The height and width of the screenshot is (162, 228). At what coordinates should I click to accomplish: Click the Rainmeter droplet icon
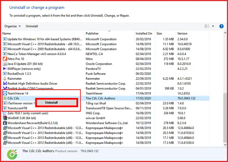[5, 79]
